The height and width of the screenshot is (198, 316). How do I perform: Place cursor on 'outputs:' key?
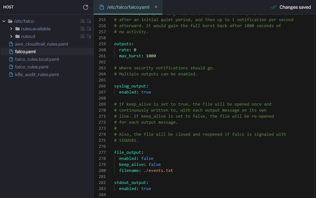pyautogui.click(x=124, y=44)
